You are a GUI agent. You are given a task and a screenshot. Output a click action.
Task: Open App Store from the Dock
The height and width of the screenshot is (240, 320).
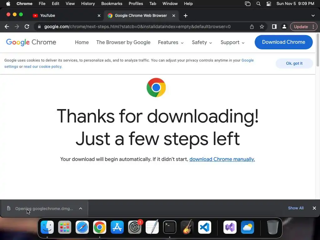pyautogui.click(x=117, y=227)
